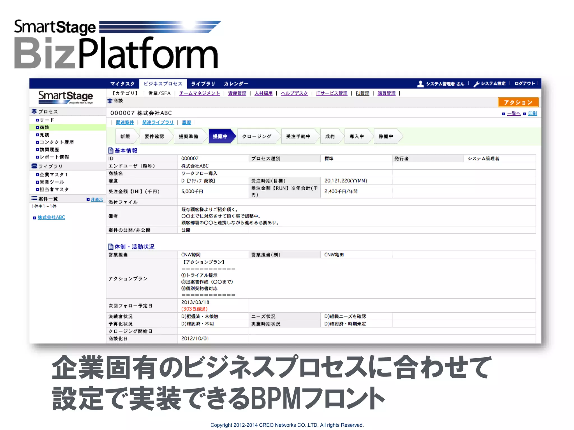Click the 2,400千円/年間 value
This screenshot has height=430, width=574.
click(341, 191)
